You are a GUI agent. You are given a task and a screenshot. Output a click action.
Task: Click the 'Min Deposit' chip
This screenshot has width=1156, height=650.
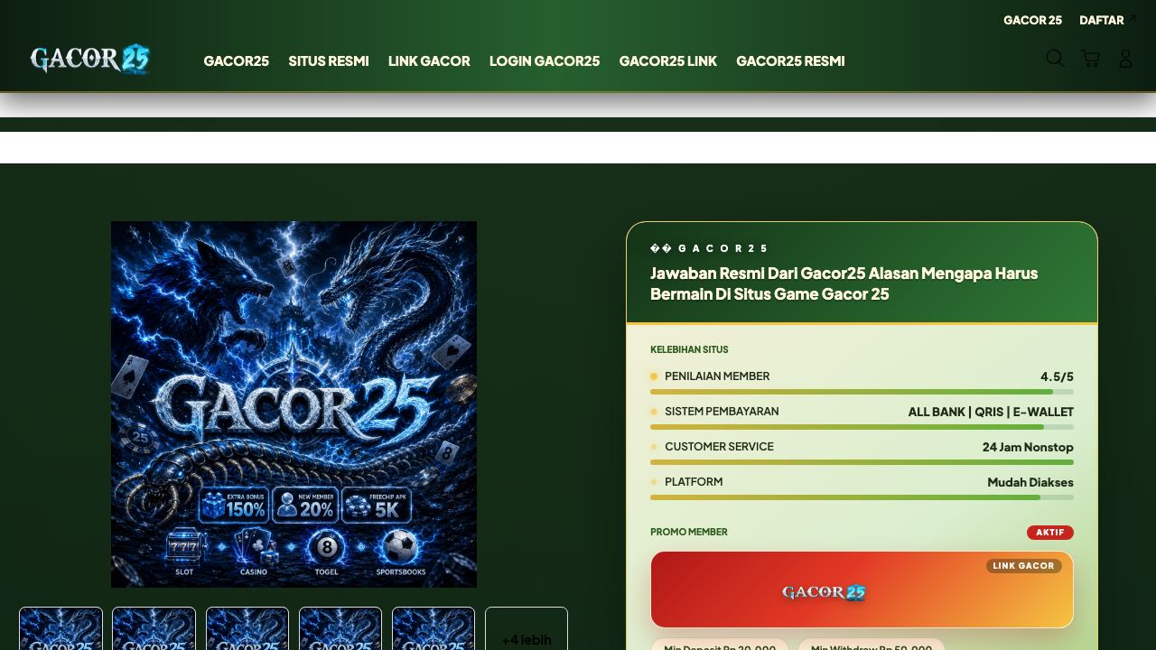720,645
